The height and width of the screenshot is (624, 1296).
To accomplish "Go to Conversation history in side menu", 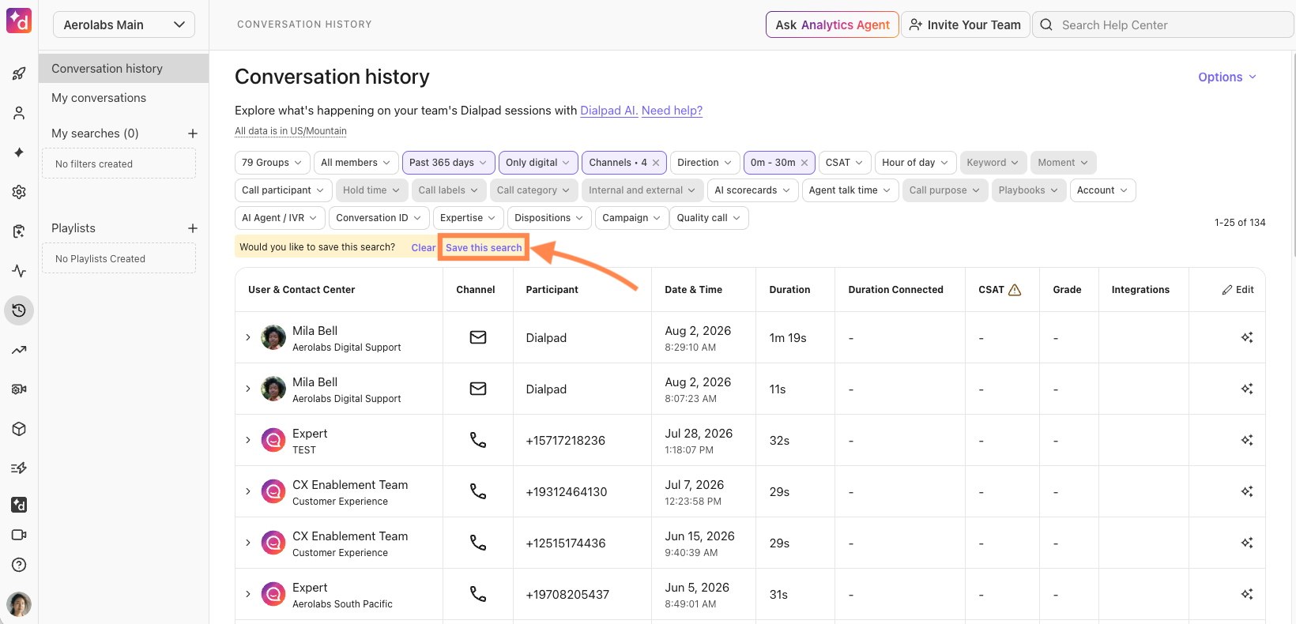I will pyautogui.click(x=124, y=69).
